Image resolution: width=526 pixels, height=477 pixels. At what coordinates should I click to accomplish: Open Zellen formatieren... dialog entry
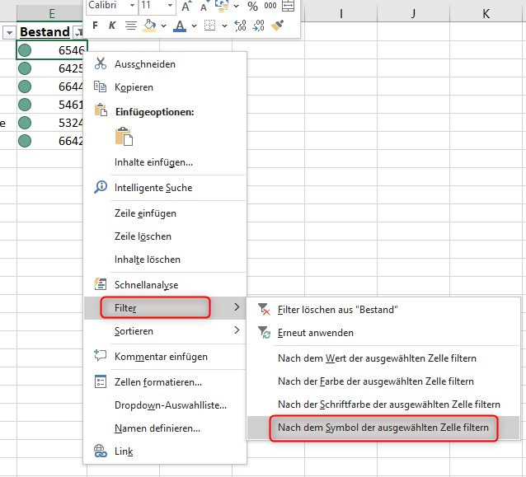(165, 382)
